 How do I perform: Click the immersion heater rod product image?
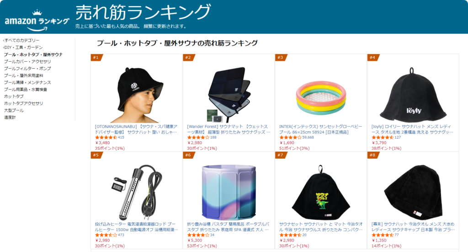[x=136, y=192]
